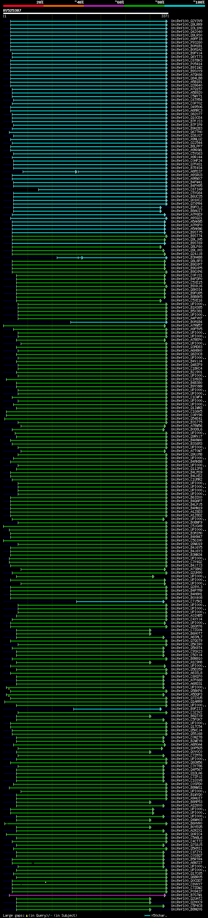Select label UniRef100_B5RTR4
Screen dimensions: 208x918
pos(187,859)
